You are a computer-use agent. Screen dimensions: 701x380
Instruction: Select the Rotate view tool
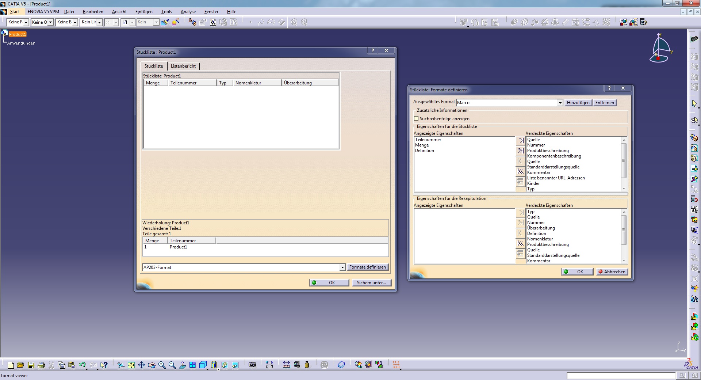coord(152,365)
